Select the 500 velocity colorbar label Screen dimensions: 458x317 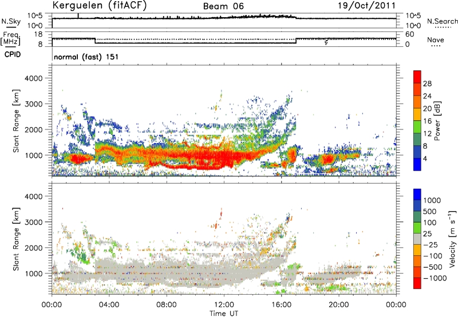[x=430, y=212]
